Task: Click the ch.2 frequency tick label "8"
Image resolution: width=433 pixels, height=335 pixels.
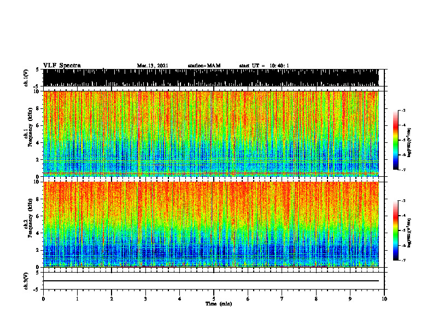Action: tap(38, 199)
